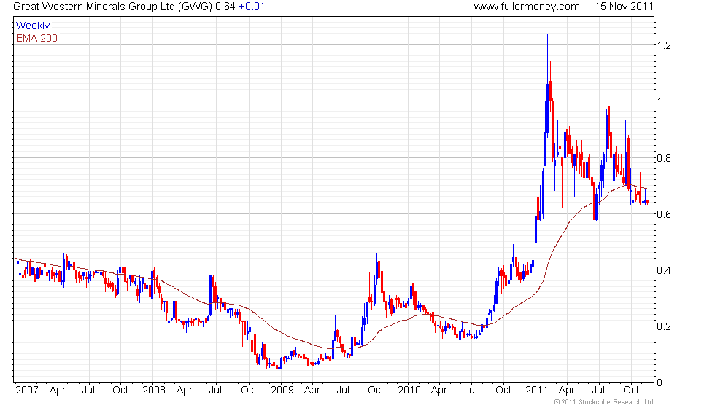
Task: Click the Jul label following 2008
Action: [x=215, y=391]
